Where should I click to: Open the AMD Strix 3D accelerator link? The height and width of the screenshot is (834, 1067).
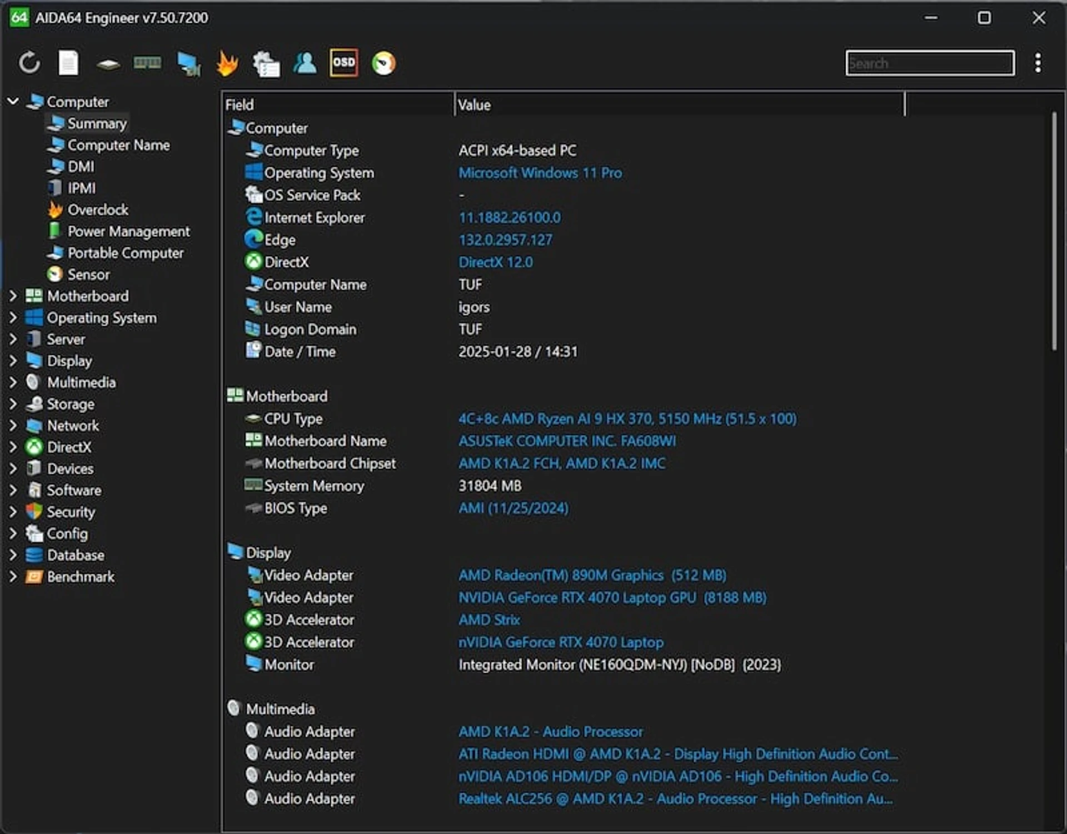[x=489, y=619]
